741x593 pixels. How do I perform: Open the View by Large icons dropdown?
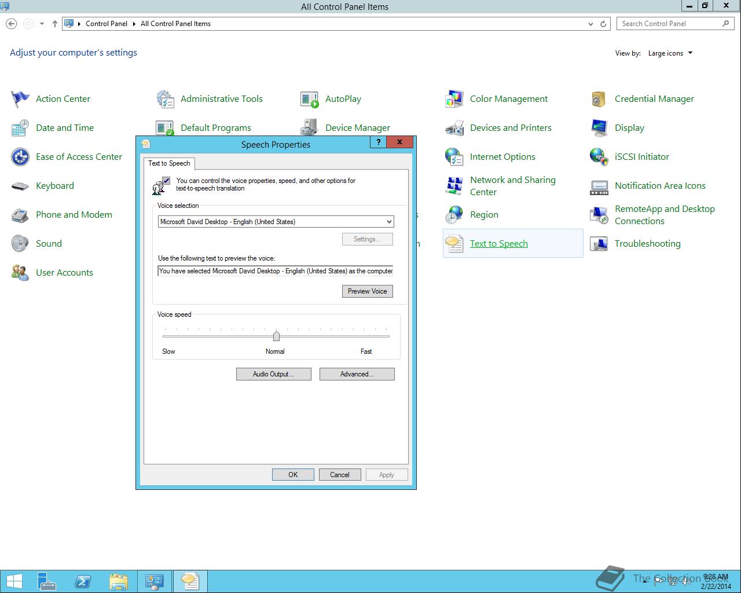click(x=670, y=53)
